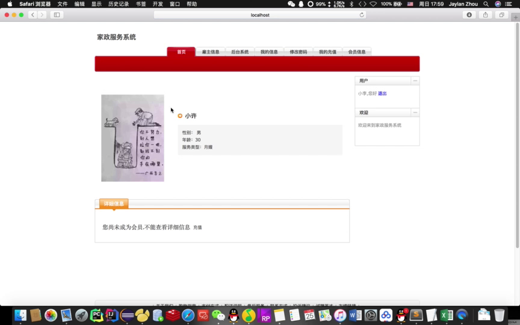
Task: Switch to the 后台系统 tab
Action: (x=240, y=52)
